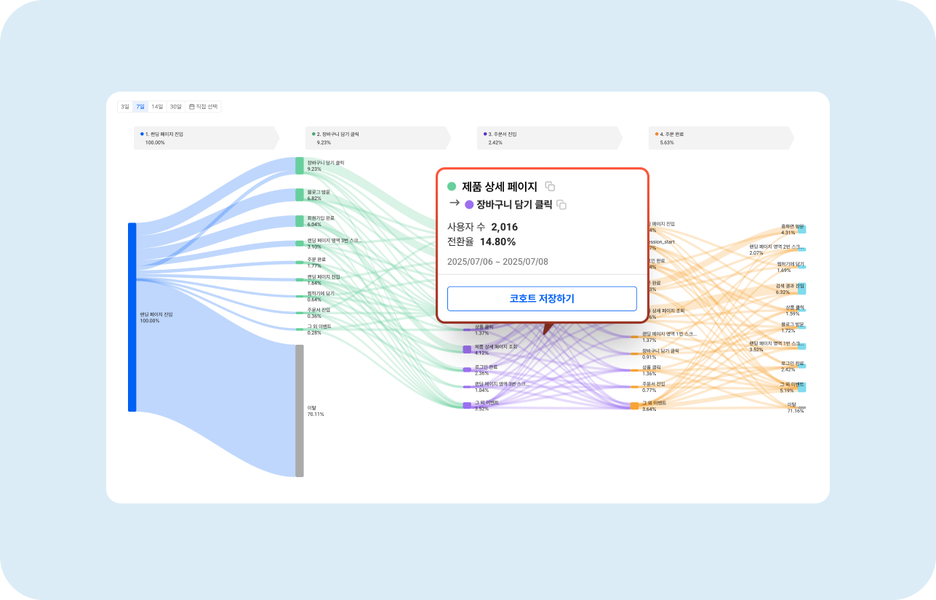936x600 pixels.
Task: Click the calendar icon in 직접 선택
Action: (x=192, y=107)
